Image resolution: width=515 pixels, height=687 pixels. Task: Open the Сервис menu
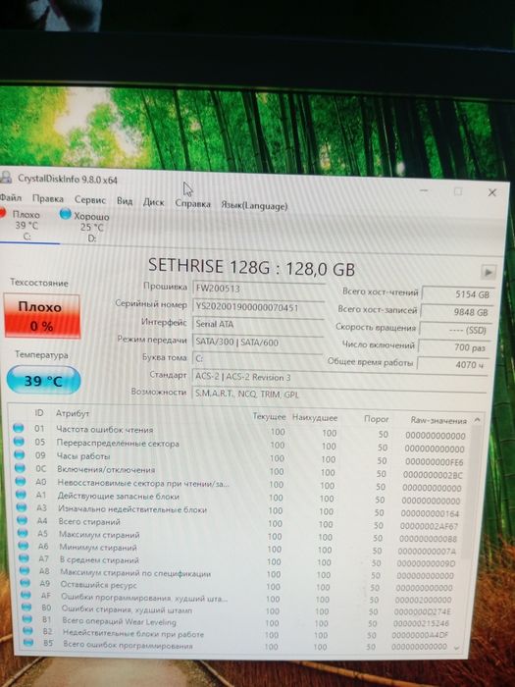(x=90, y=200)
